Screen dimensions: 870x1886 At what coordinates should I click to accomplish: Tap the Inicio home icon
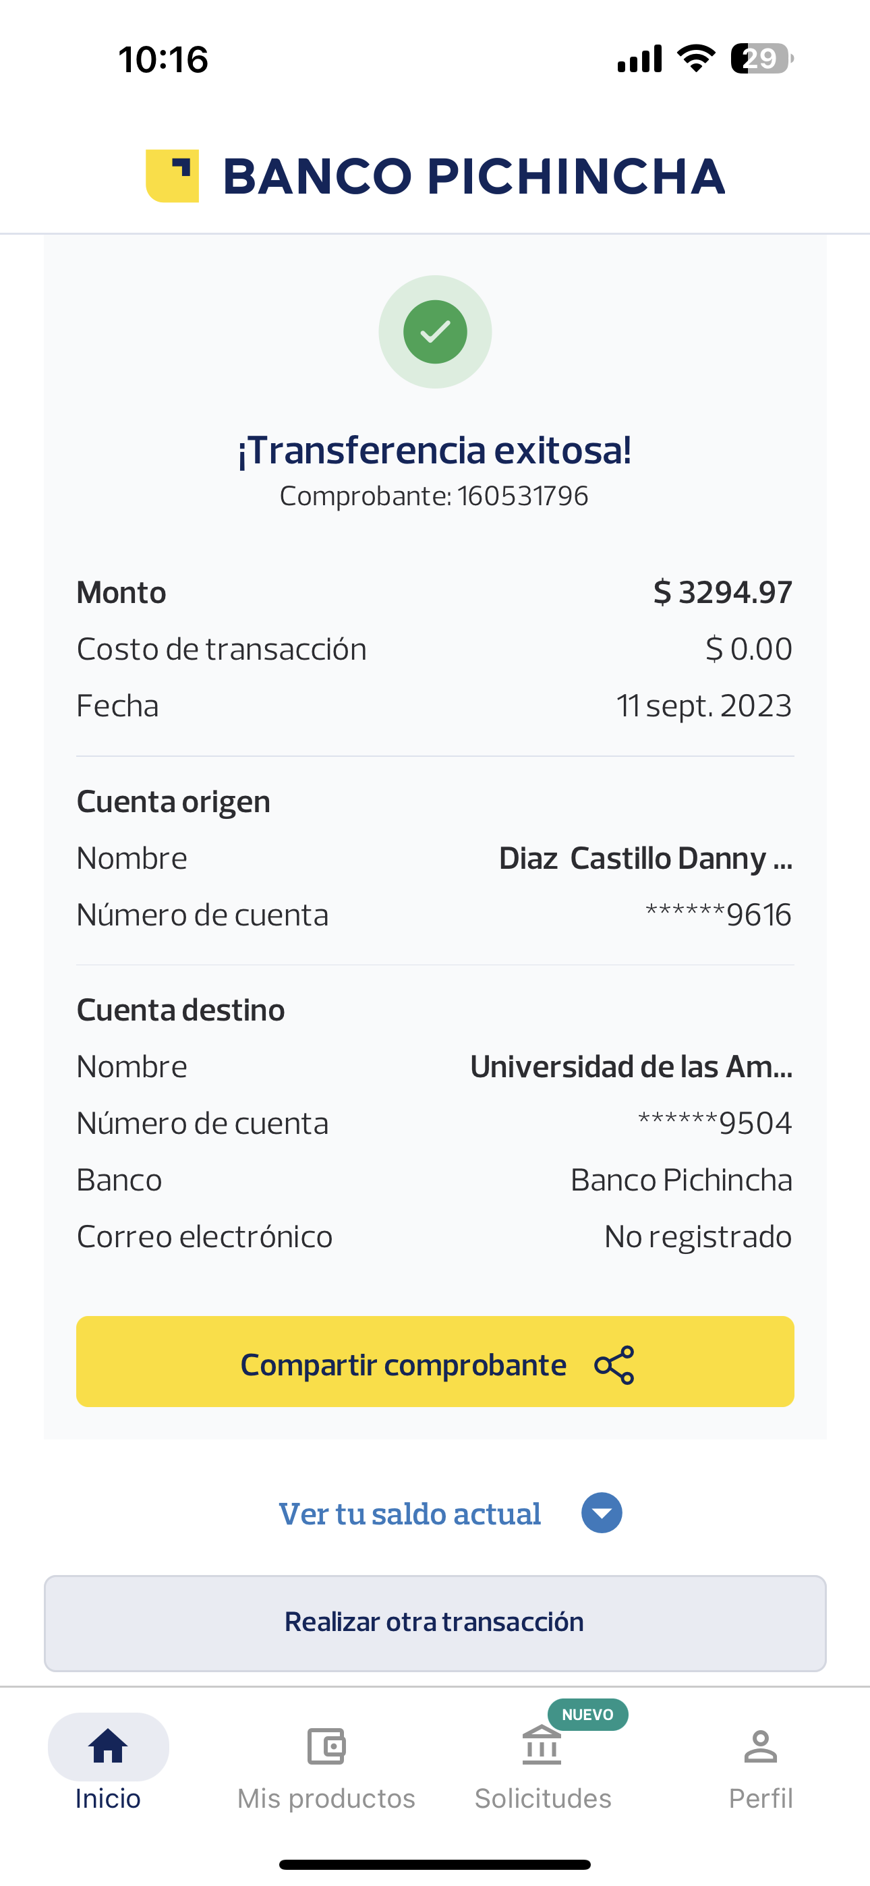[x=108, y=1746]
